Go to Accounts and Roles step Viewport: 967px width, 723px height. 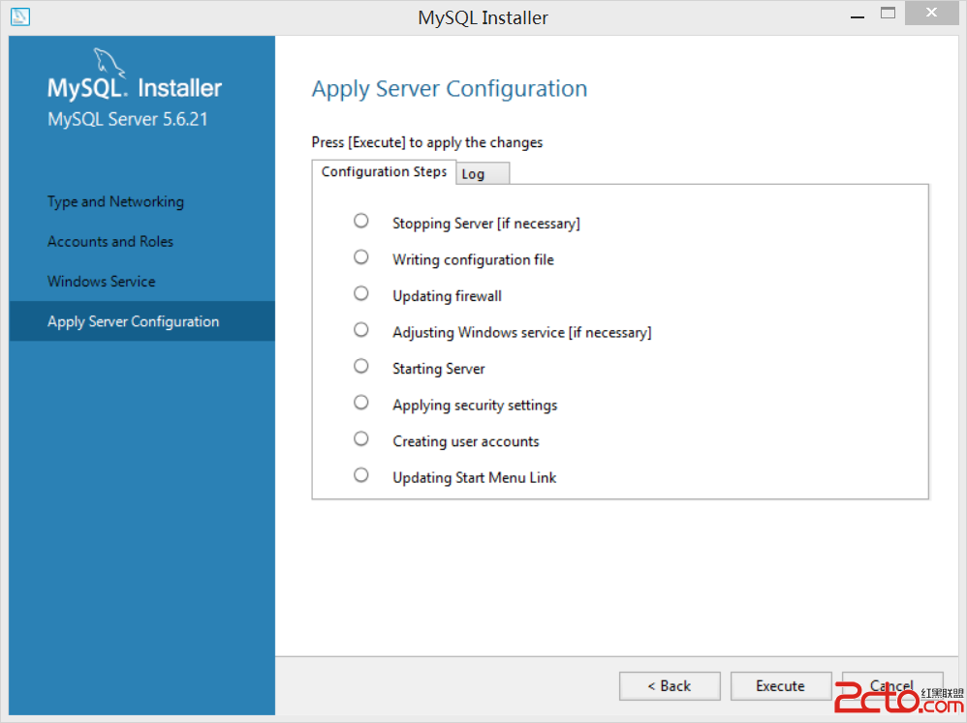[110, 241]
